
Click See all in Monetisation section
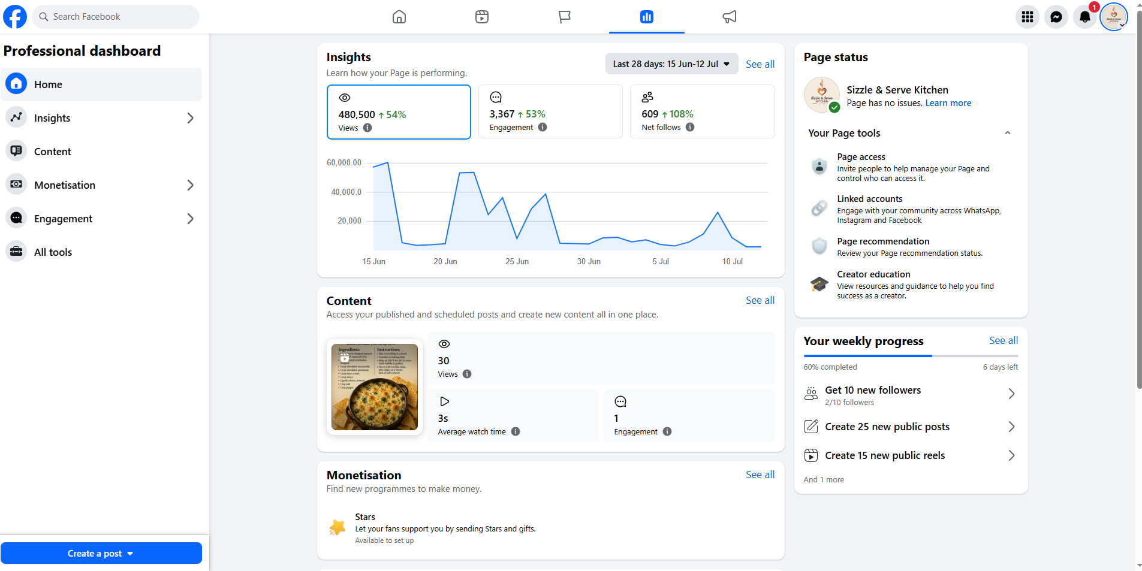click(760, 475)
